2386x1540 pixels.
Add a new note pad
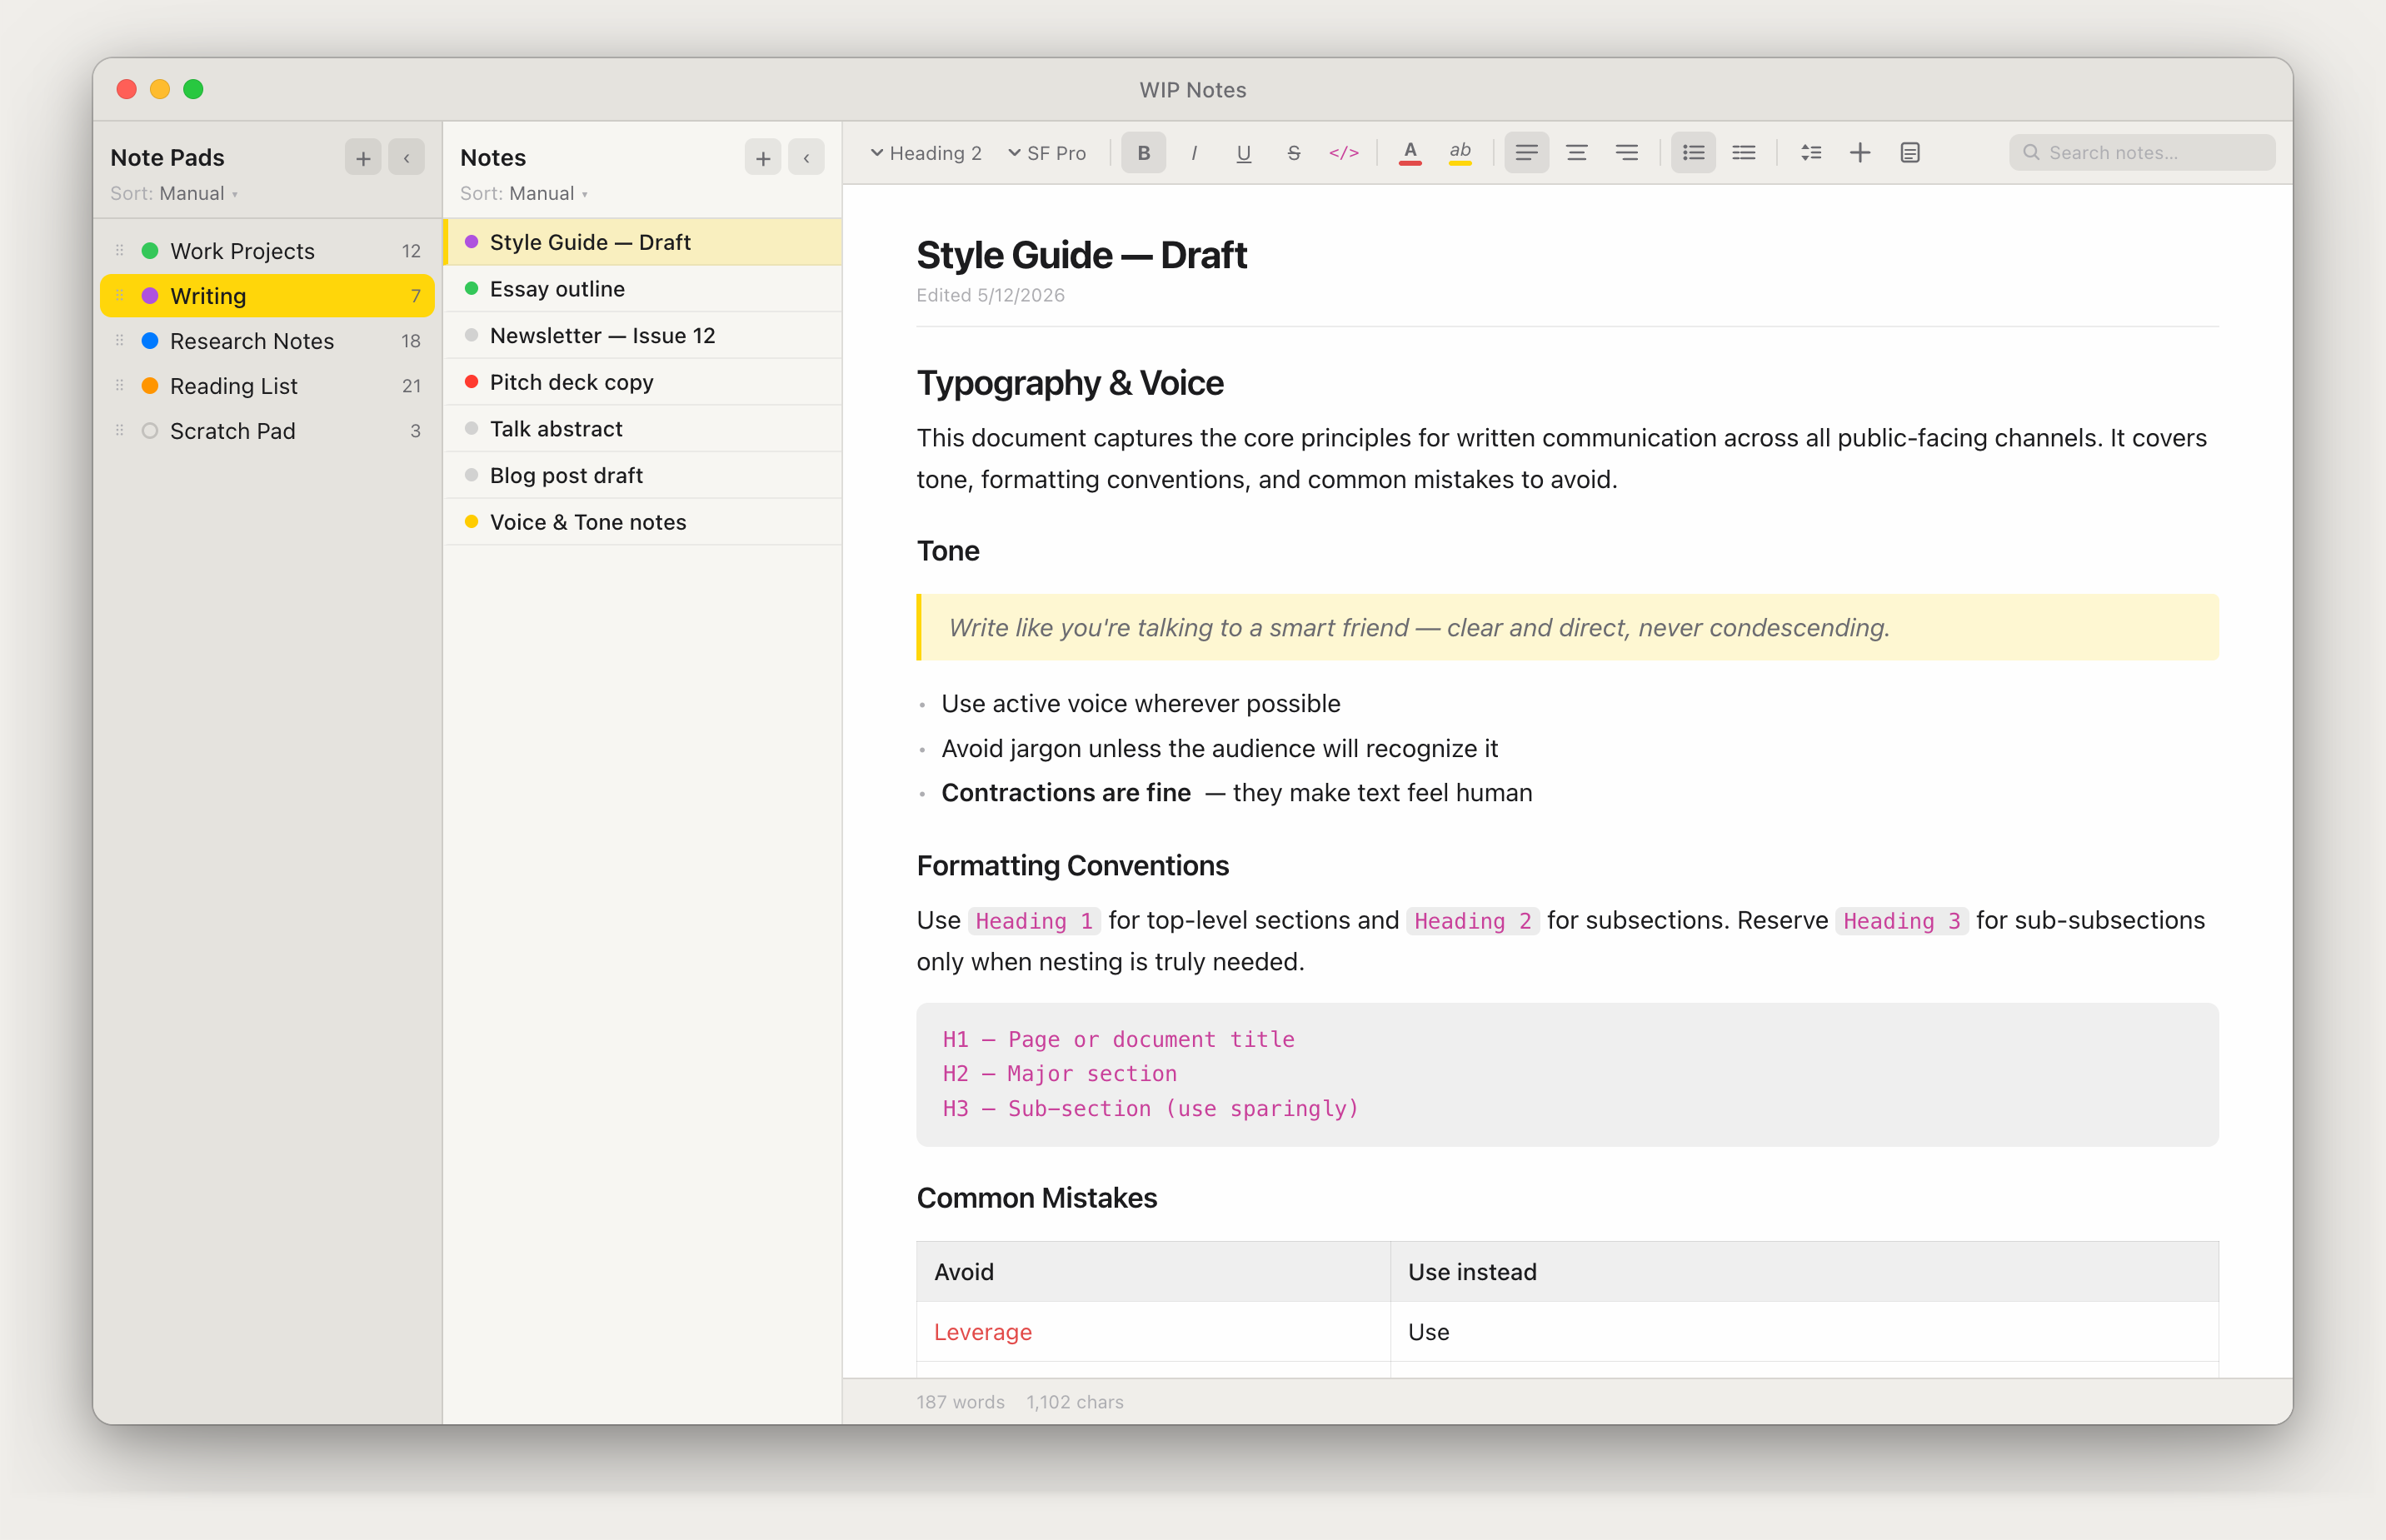363,158
